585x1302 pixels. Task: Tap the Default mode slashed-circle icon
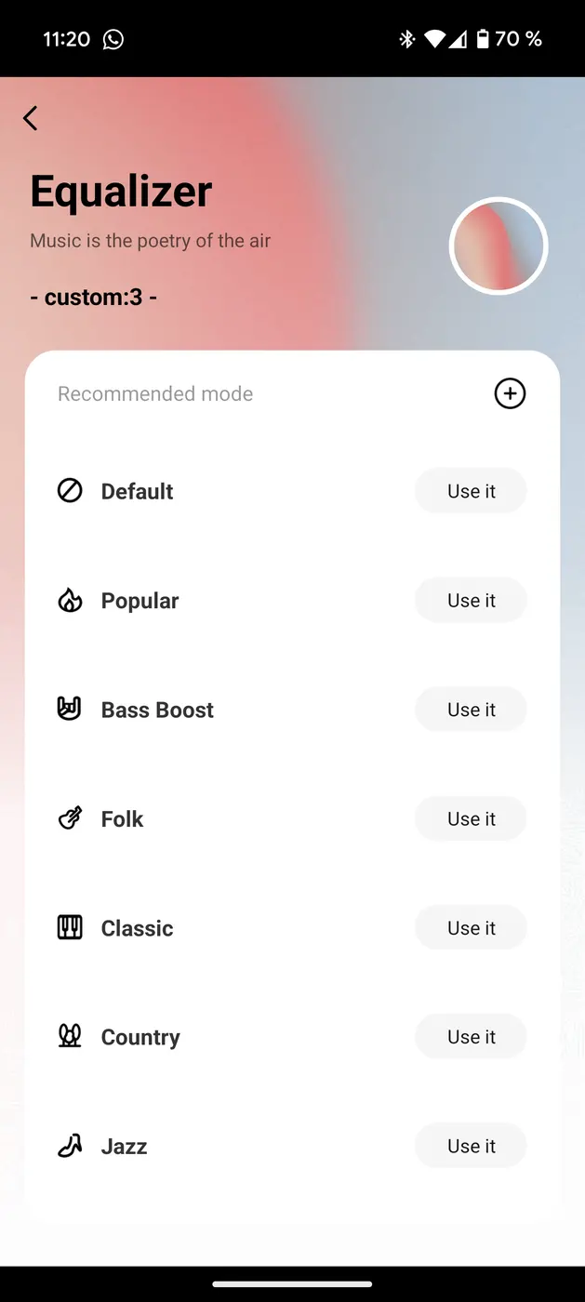tap(70, 490)
